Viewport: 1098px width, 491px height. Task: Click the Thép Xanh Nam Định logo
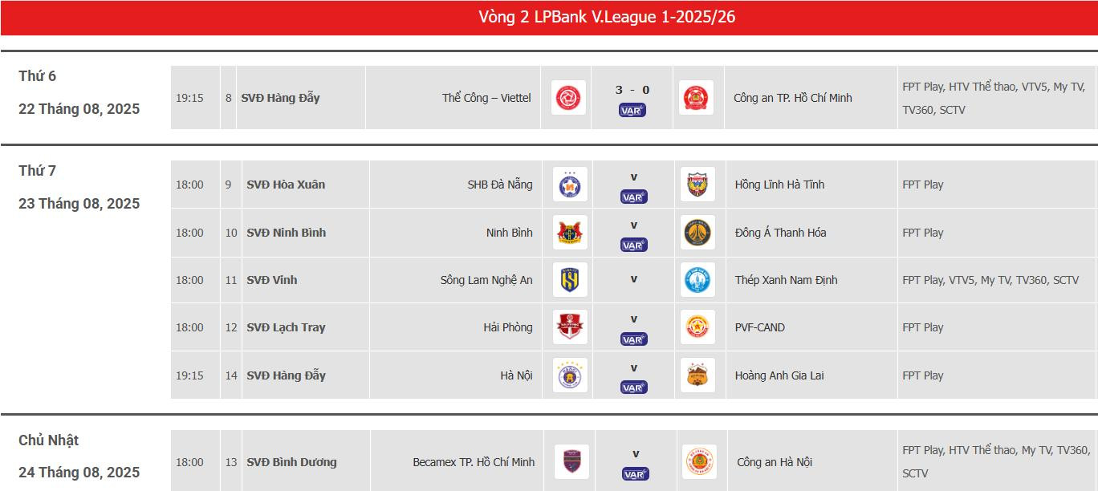click(x=697, y=280)
